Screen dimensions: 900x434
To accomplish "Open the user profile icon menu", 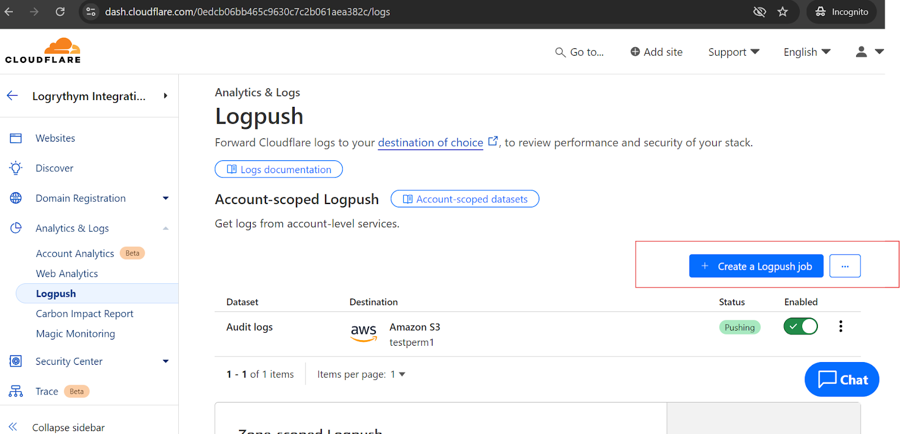I will 861,52.
